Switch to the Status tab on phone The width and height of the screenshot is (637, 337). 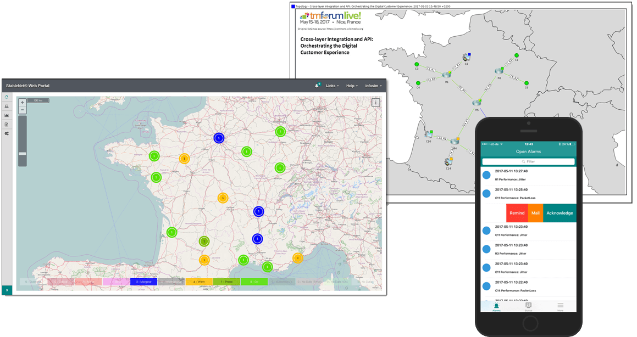point(528,306)
